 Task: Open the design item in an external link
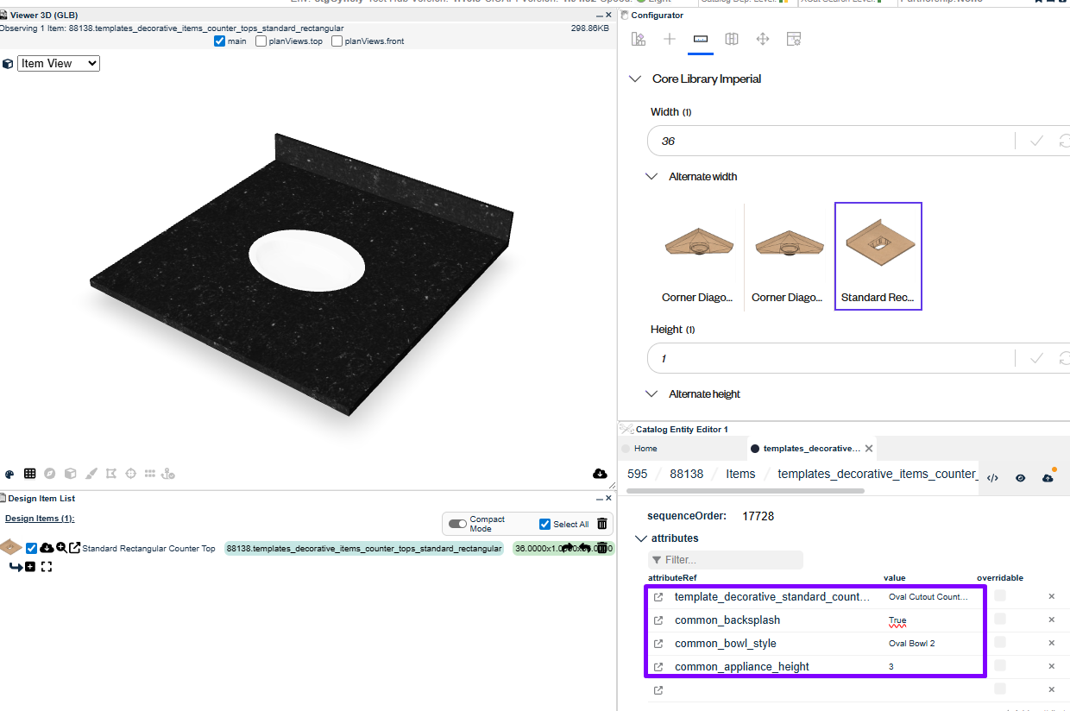[74, 548]
